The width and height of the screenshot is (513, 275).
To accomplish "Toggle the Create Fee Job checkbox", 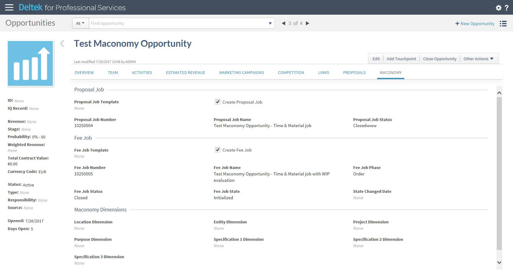I will point(217,150).
